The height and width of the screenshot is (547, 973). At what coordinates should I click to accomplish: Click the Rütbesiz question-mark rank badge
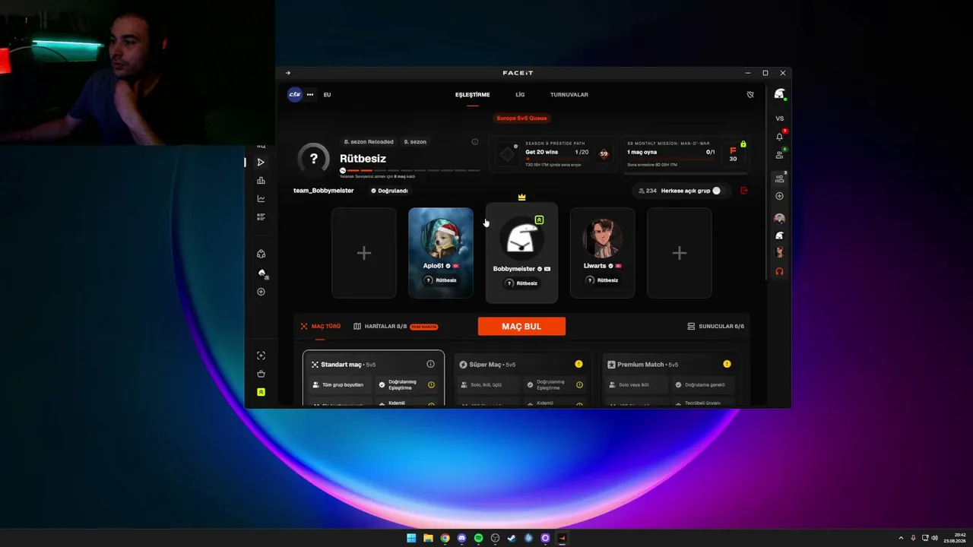tap(313, 160)
